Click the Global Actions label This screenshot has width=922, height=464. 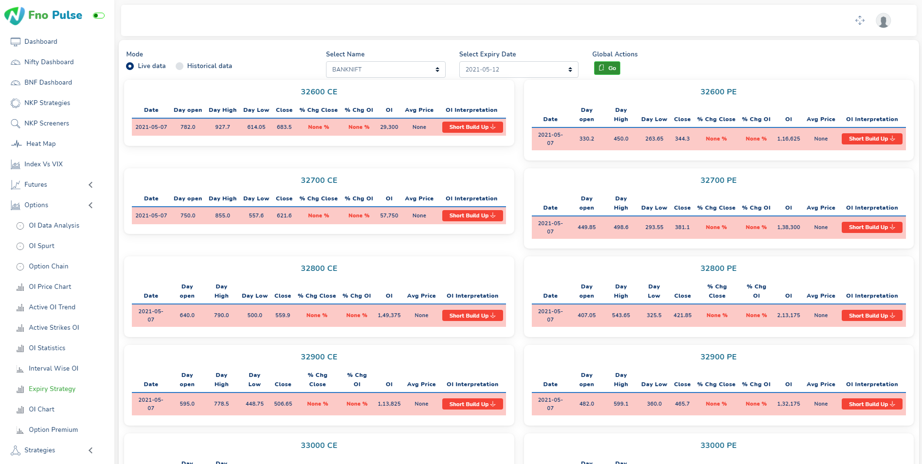click(615, 54)
